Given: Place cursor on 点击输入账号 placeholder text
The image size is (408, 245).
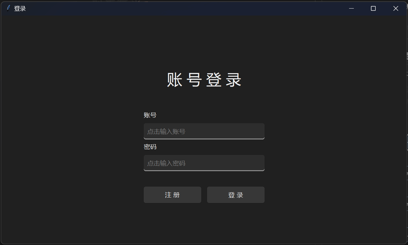Looking at the screenshot, I should click(x=166, y=131).
